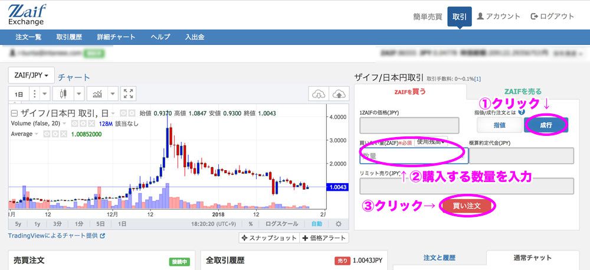Click the cloud upload chart icon
This screenshot has height=270, width=590.
[339, 94]
